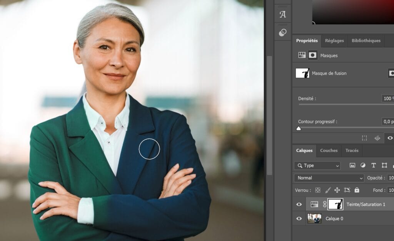Viewport: 394px width, 241px height.
Task: Toggle the mask link on Teinte/Saturation 1
Action: 324,205
